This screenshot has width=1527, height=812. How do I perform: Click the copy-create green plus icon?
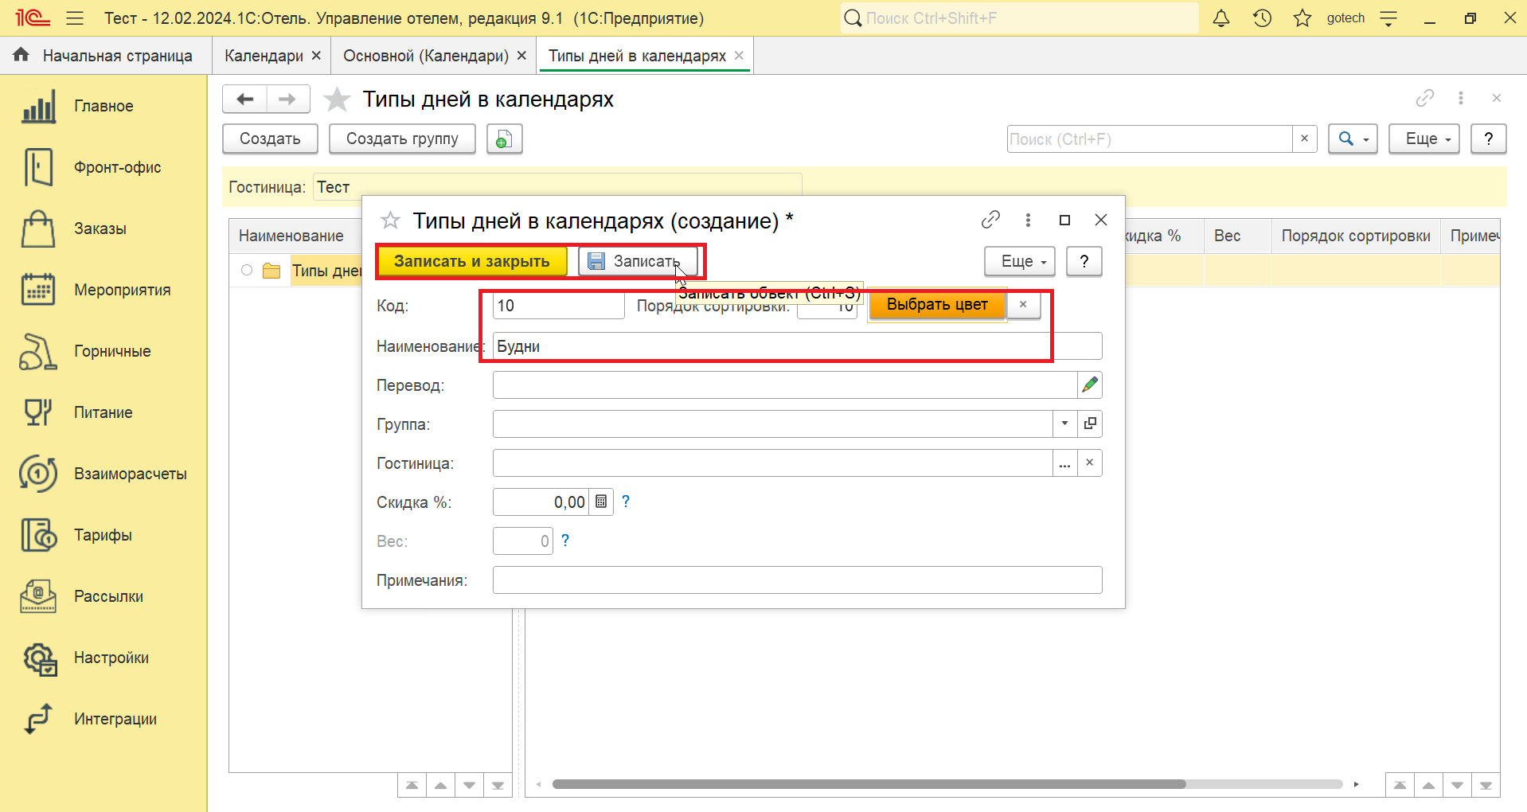tap(505, 139)
